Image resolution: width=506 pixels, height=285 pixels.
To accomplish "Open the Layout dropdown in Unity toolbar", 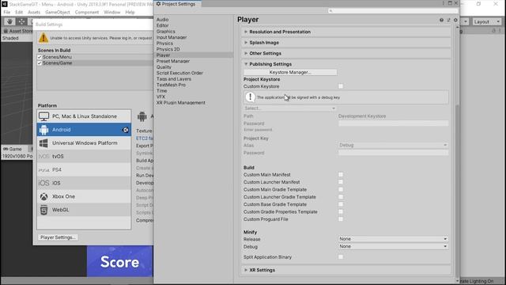I will pyautogui.click(x=487, y=21).
